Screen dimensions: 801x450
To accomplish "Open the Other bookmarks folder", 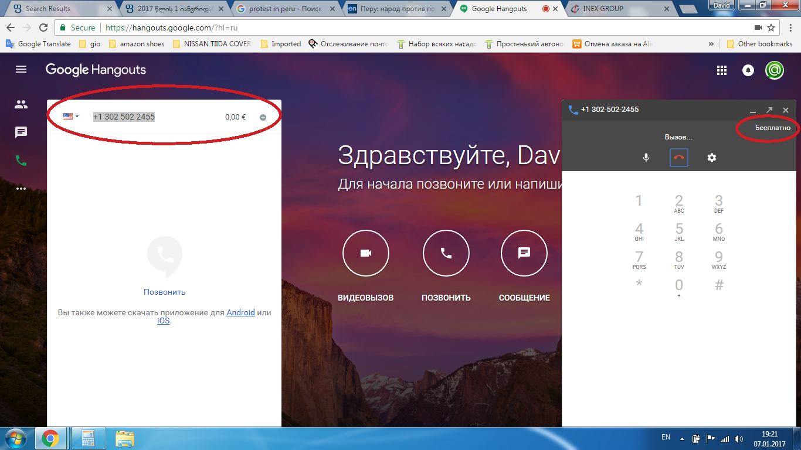I will [759, 44].
